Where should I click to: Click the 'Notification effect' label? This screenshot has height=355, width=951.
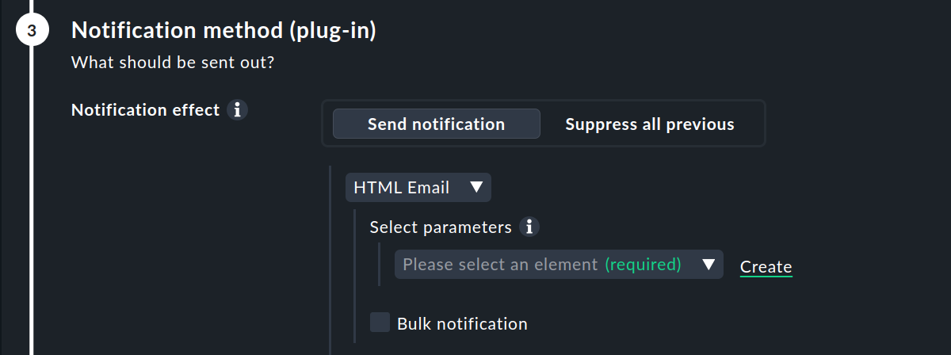pyautogui.click(x=145, y=110)
